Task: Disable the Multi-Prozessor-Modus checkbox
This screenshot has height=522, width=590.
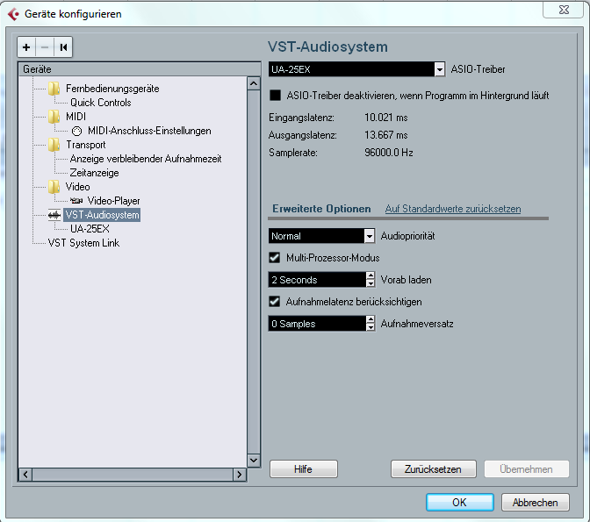Action: point(274,258)
